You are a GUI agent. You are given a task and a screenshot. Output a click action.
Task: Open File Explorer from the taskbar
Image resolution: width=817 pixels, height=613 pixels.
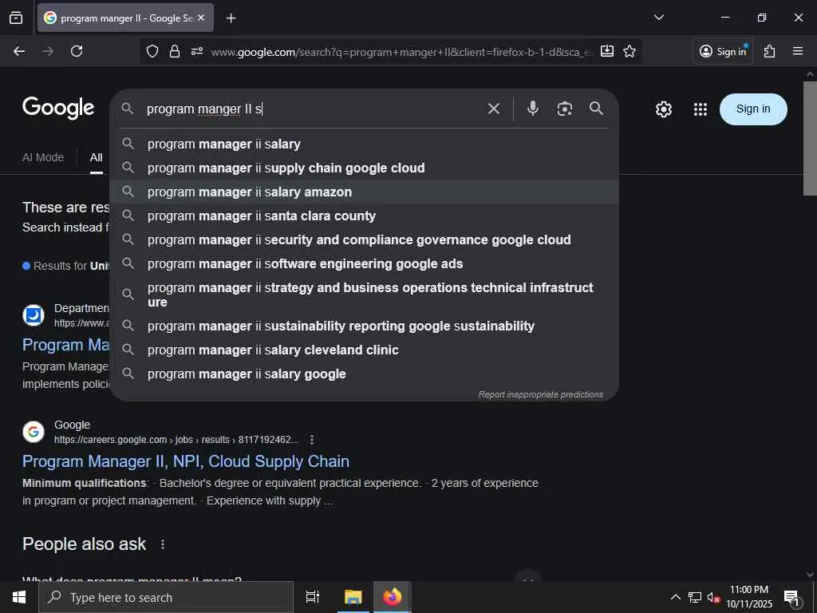click(353, 597)
